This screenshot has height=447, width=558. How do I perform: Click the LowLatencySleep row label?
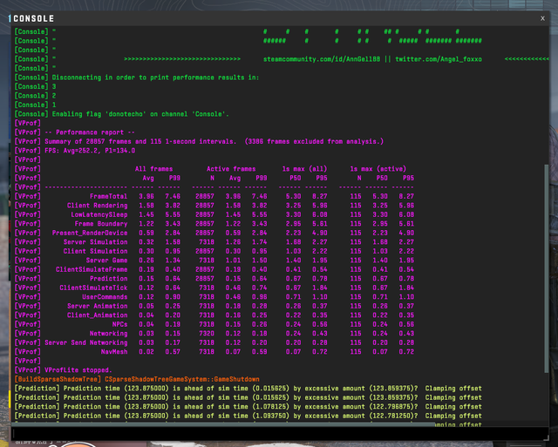pyautogui.click(x=99, y=215)
